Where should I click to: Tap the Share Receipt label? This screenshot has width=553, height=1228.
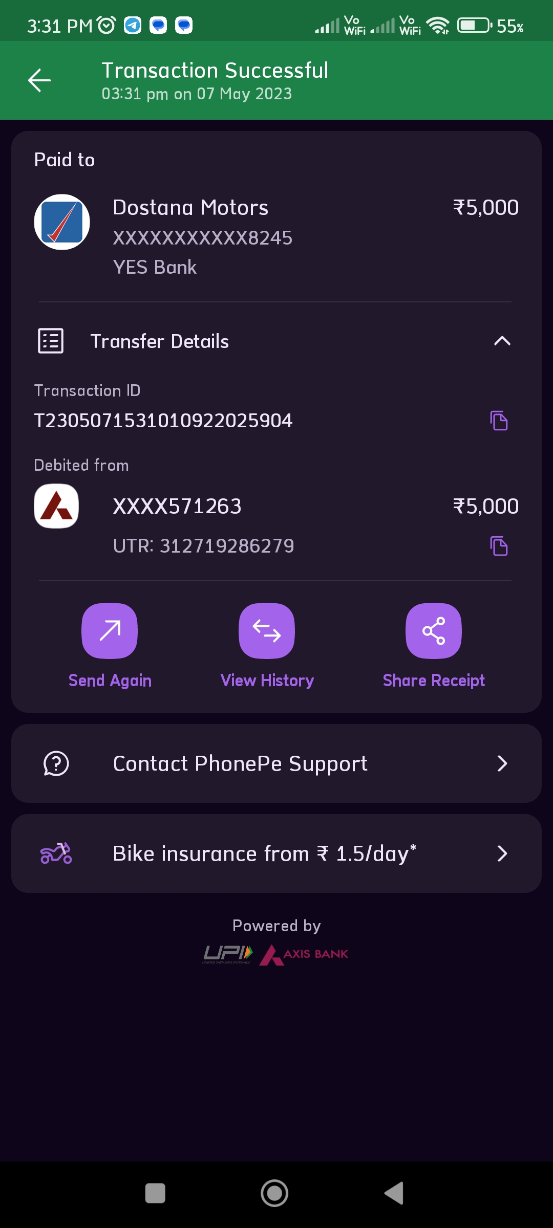pyautogui.click(x=434, y=681)
